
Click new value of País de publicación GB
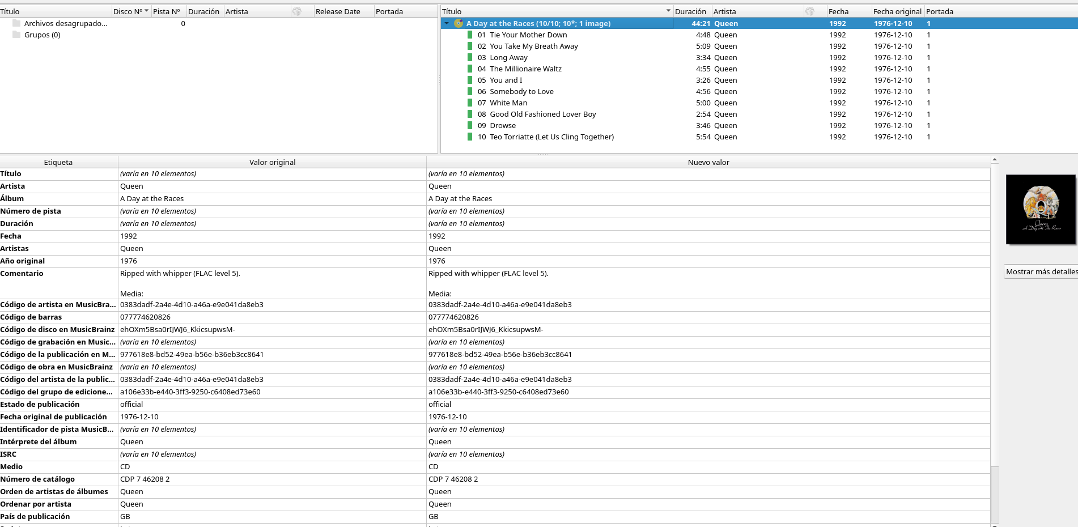708,516
